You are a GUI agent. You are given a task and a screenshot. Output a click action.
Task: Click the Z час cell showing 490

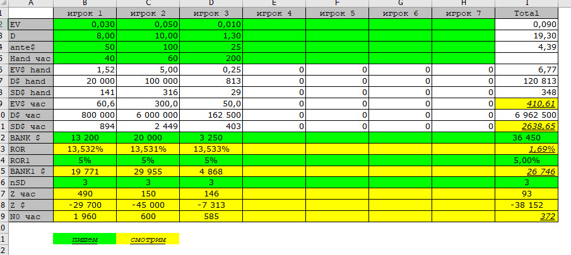pos(85,194)
